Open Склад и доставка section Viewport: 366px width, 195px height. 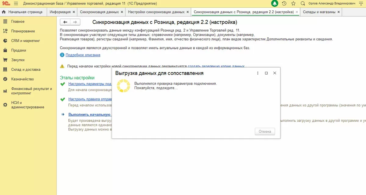pyautogui.click(x=28, y=69)
